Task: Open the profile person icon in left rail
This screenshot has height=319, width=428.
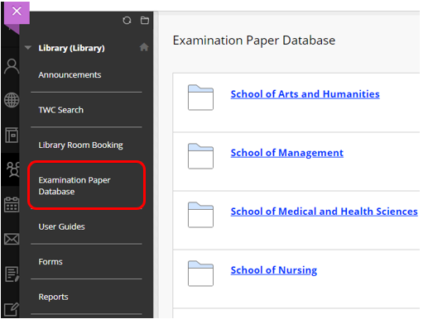Action: pos(12,66)
